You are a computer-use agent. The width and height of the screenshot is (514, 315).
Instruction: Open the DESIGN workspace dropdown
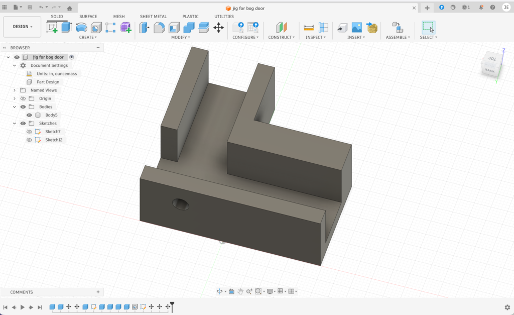[x=22, y=27]
